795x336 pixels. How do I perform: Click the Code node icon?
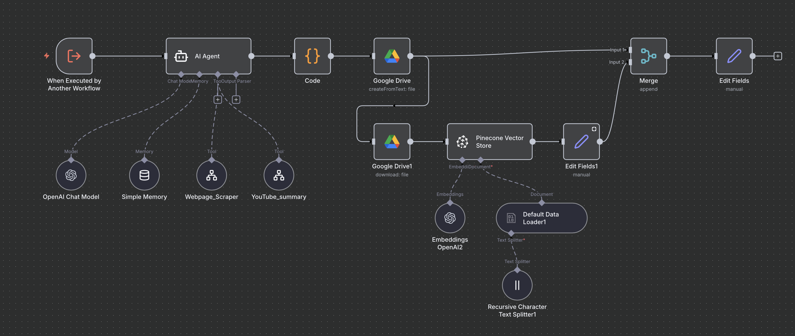tap(312, 56)
